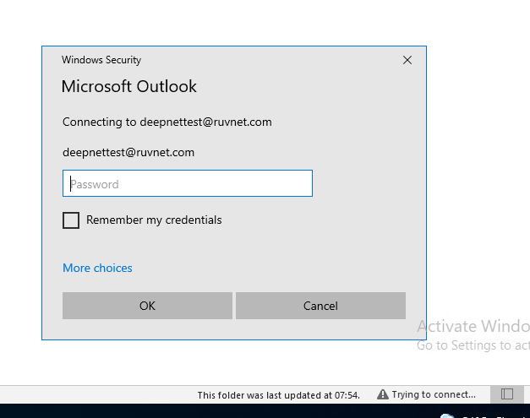Click the 'Microsoft Outlook' heading text
The width and height of the screenshot is (530, 418).
coord(128,86)
